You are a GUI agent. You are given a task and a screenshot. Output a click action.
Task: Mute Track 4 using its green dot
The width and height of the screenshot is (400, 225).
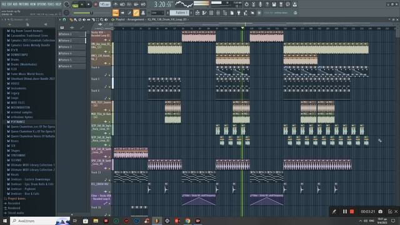[109, 75]
